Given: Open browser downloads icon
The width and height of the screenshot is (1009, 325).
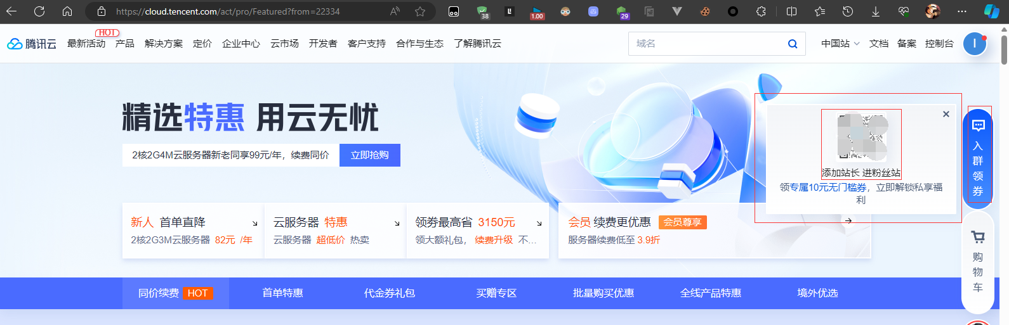Looking at the screenshot, I should pos(876,11).
